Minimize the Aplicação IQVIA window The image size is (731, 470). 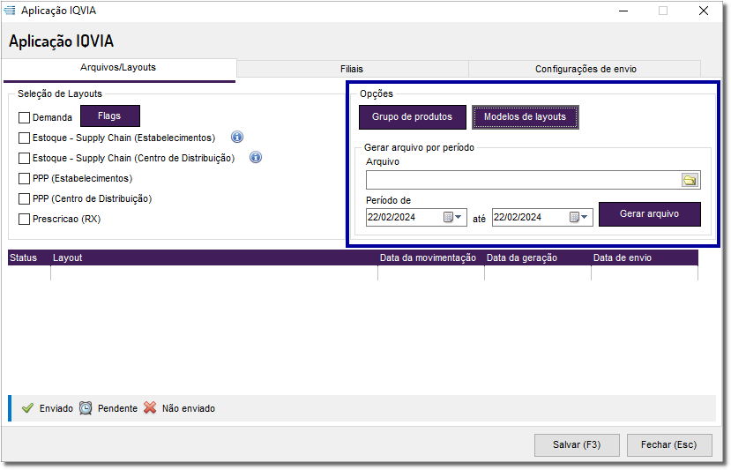coord(623,11)
